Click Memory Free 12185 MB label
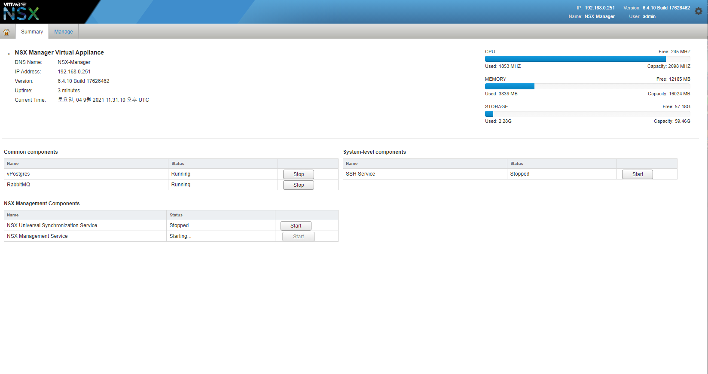 coord(673,79)
